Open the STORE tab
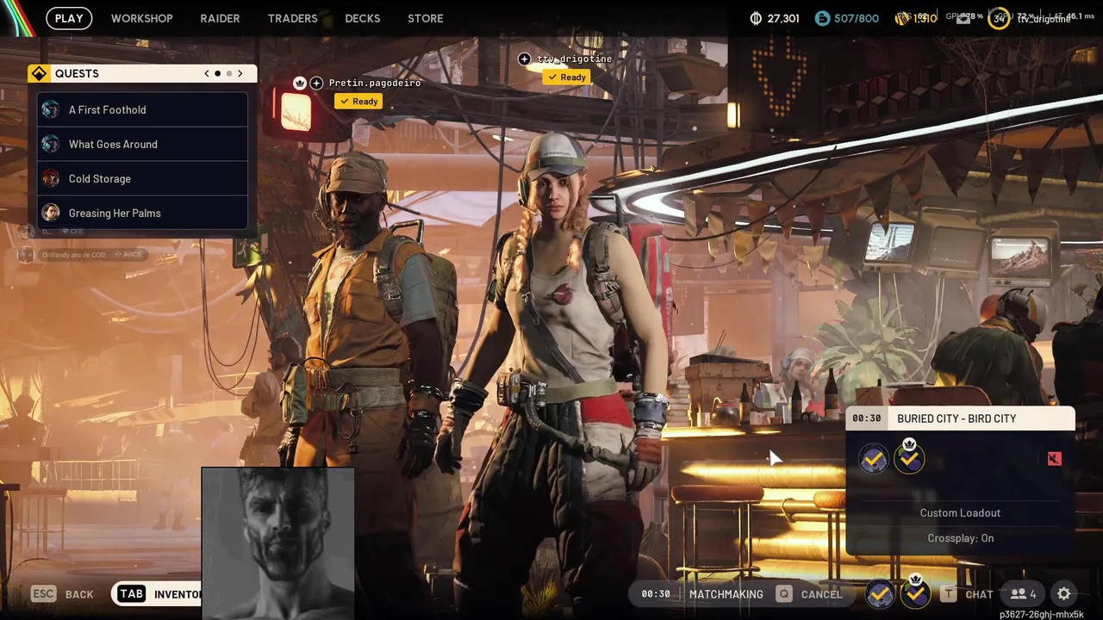 tap(425, 18)
